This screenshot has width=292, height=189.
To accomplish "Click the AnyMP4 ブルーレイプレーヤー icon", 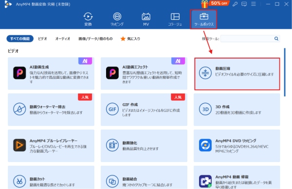I will (19, 145).
